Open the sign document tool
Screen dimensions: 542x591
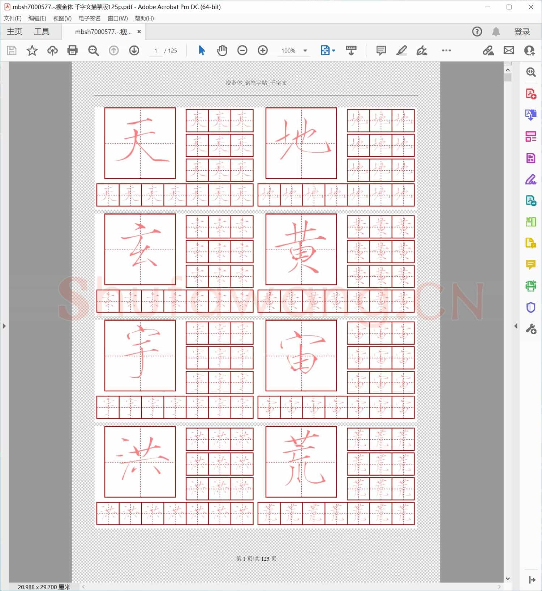pos(422,51)
